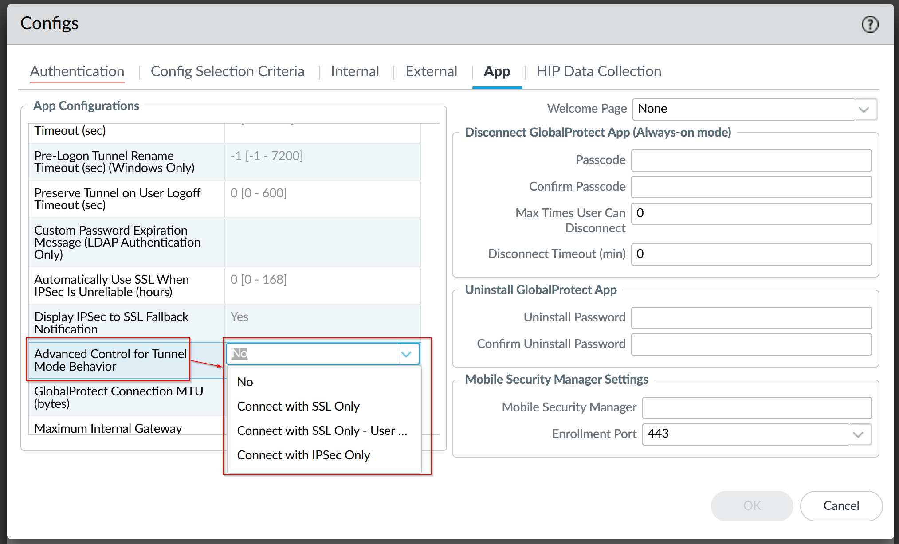Focus the Uninstall Password field

[x=751, y=318]
